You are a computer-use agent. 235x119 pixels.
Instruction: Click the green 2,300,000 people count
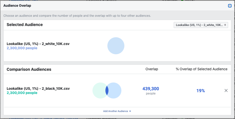(x=22, y=93)
